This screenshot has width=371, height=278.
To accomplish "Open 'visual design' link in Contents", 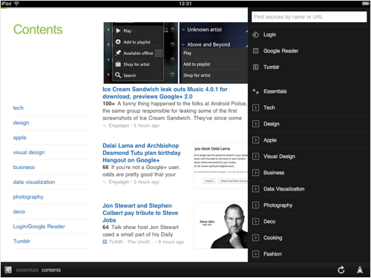I will pyautogui.click(x=29, y=153).
